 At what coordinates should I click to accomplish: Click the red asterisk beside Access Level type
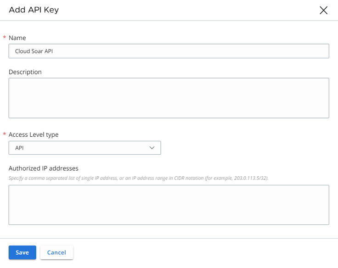(x=5, y=134)
